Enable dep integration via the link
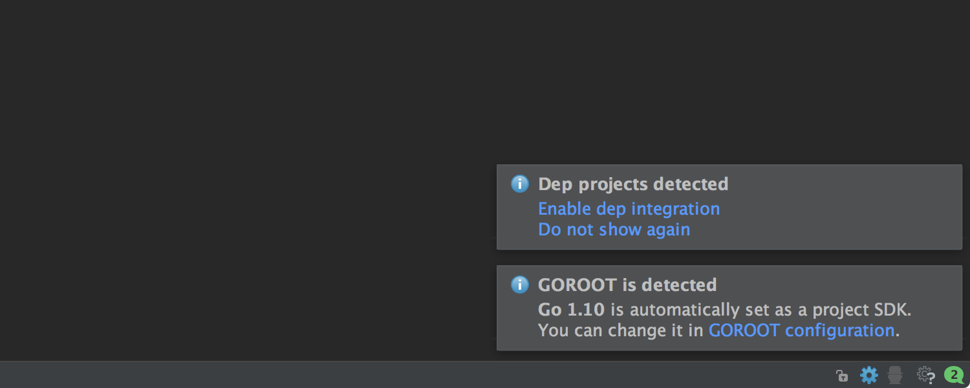Viewport: 970px width, 388px height. [x=629, y=209]
